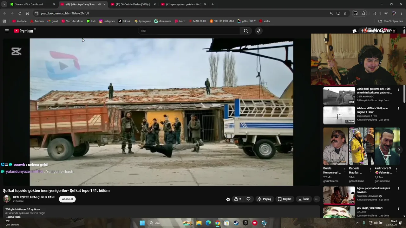
Task: Play Canlı canlı çatışma anı thumbnail
Action: [x=339, y=96]
